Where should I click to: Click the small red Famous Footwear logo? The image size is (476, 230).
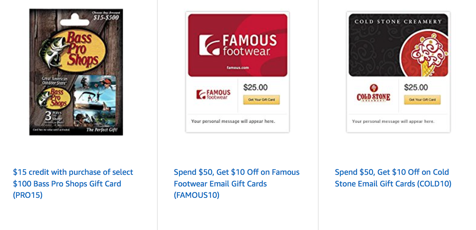tap(213, 94)
